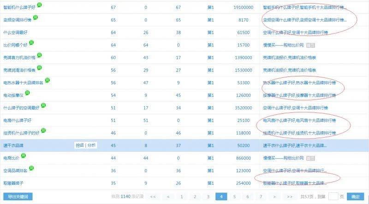Open page title 挂烫机什么牌子好

(299, 133)
